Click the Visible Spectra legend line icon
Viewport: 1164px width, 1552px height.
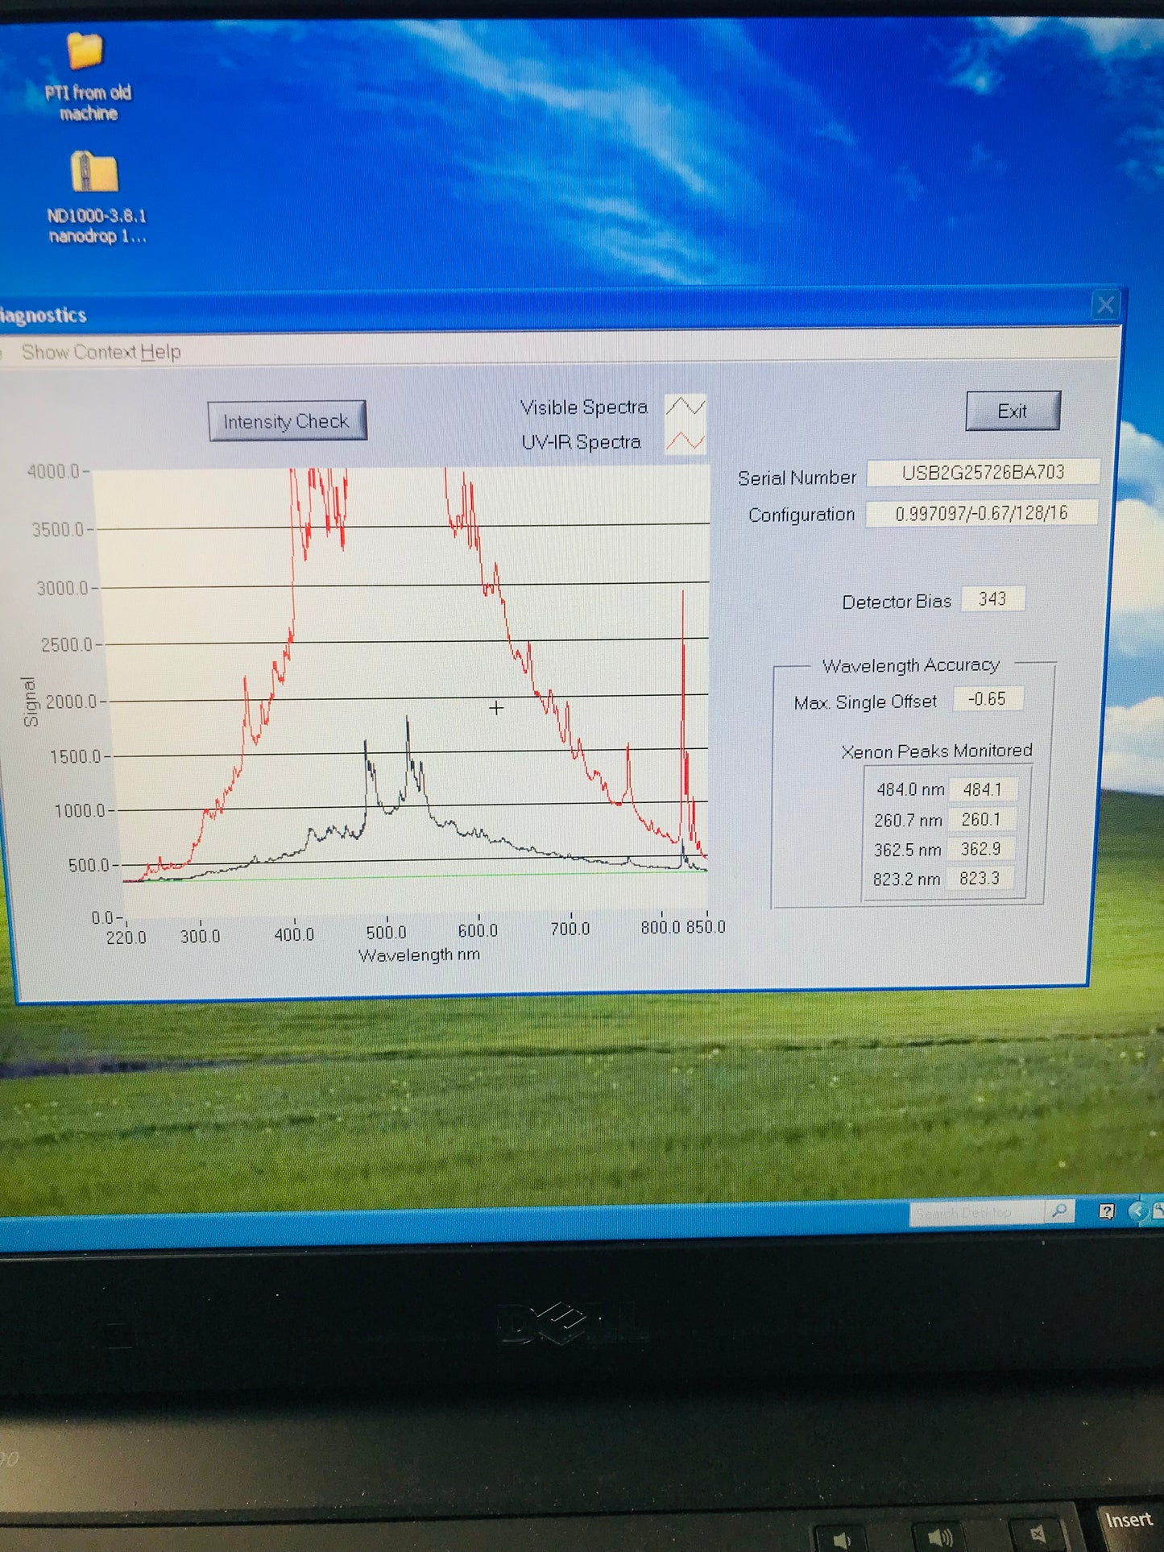[x=685, y=406]
